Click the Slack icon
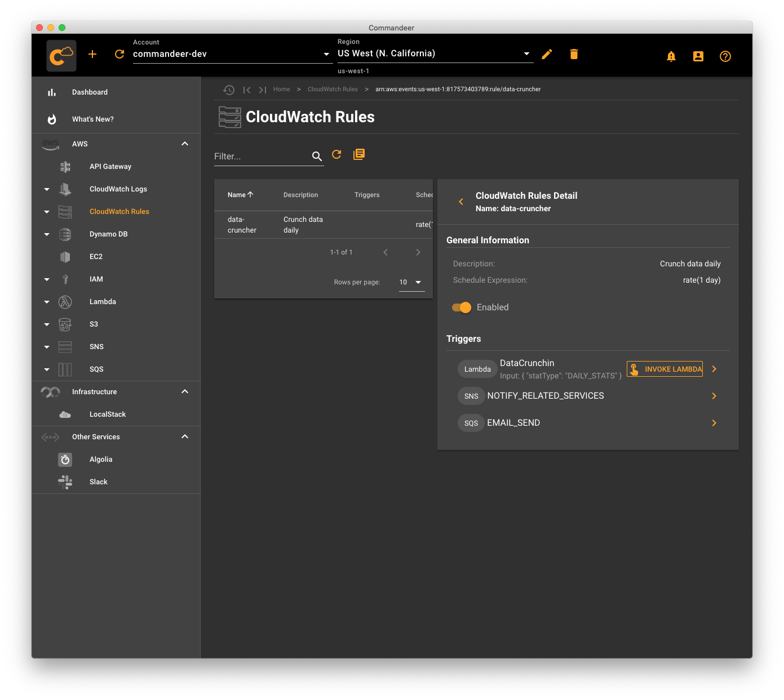 coord(65,482)
